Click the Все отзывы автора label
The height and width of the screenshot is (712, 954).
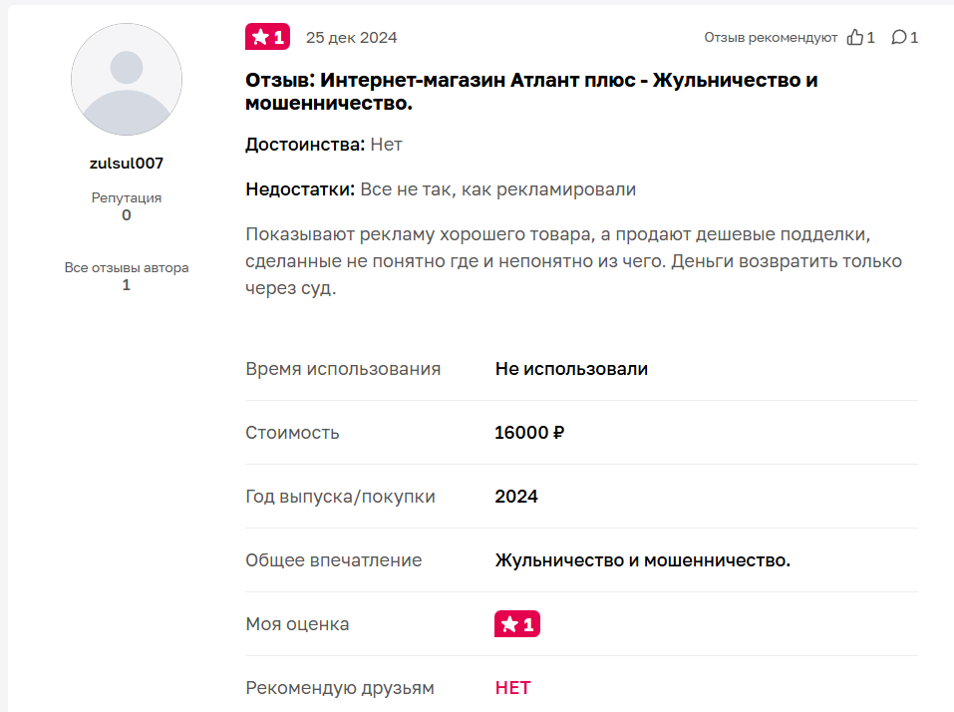pos(127,267)
